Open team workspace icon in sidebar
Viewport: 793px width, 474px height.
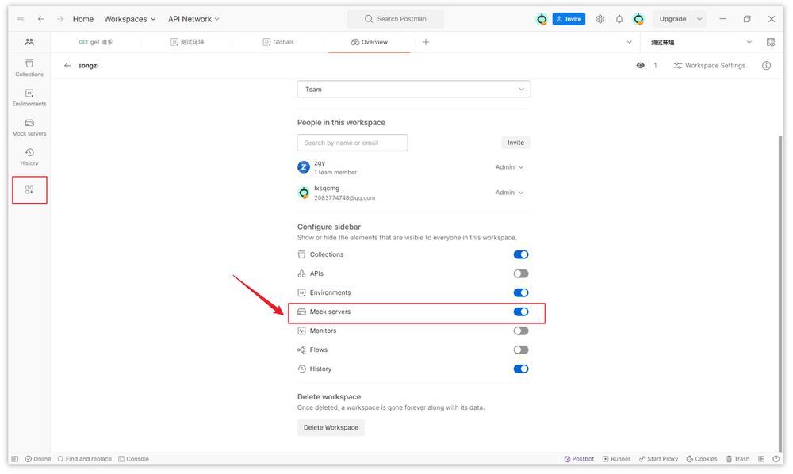click(x=29, y=42)
